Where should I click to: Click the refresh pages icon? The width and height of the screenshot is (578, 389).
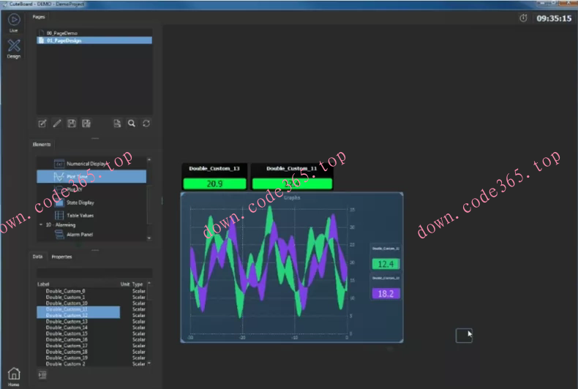146,124
